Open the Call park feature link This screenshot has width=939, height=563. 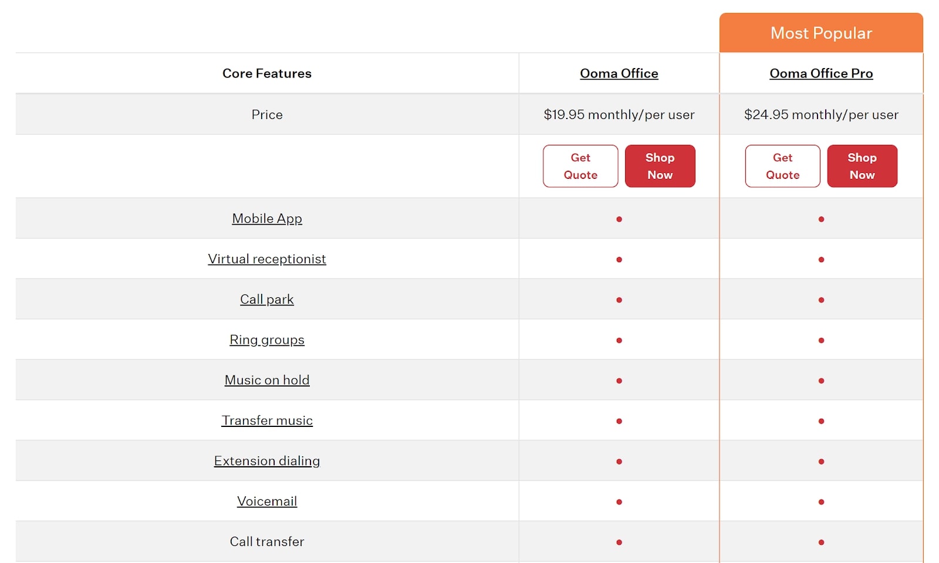(x=267, y=299)
